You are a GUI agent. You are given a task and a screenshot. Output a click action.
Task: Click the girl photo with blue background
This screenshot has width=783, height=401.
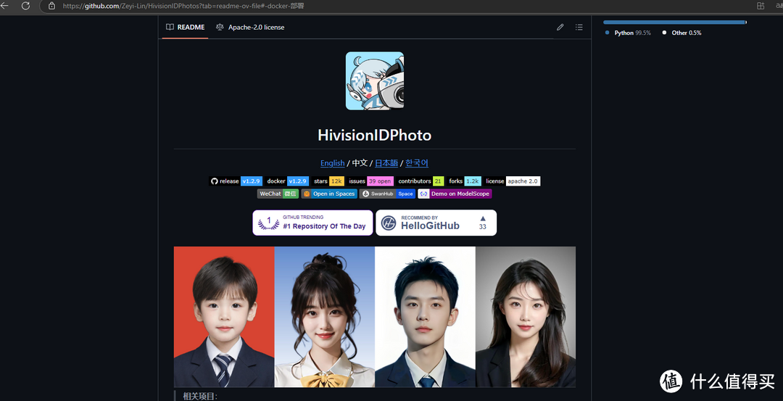tap(325, 317)
